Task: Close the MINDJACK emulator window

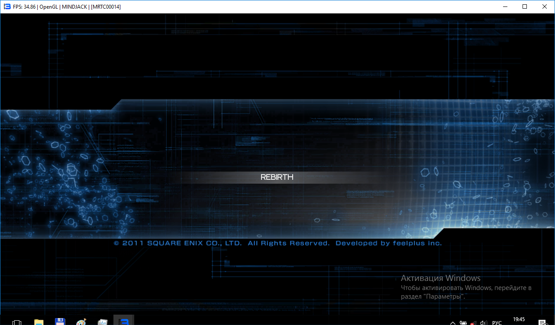Action: 545,6
